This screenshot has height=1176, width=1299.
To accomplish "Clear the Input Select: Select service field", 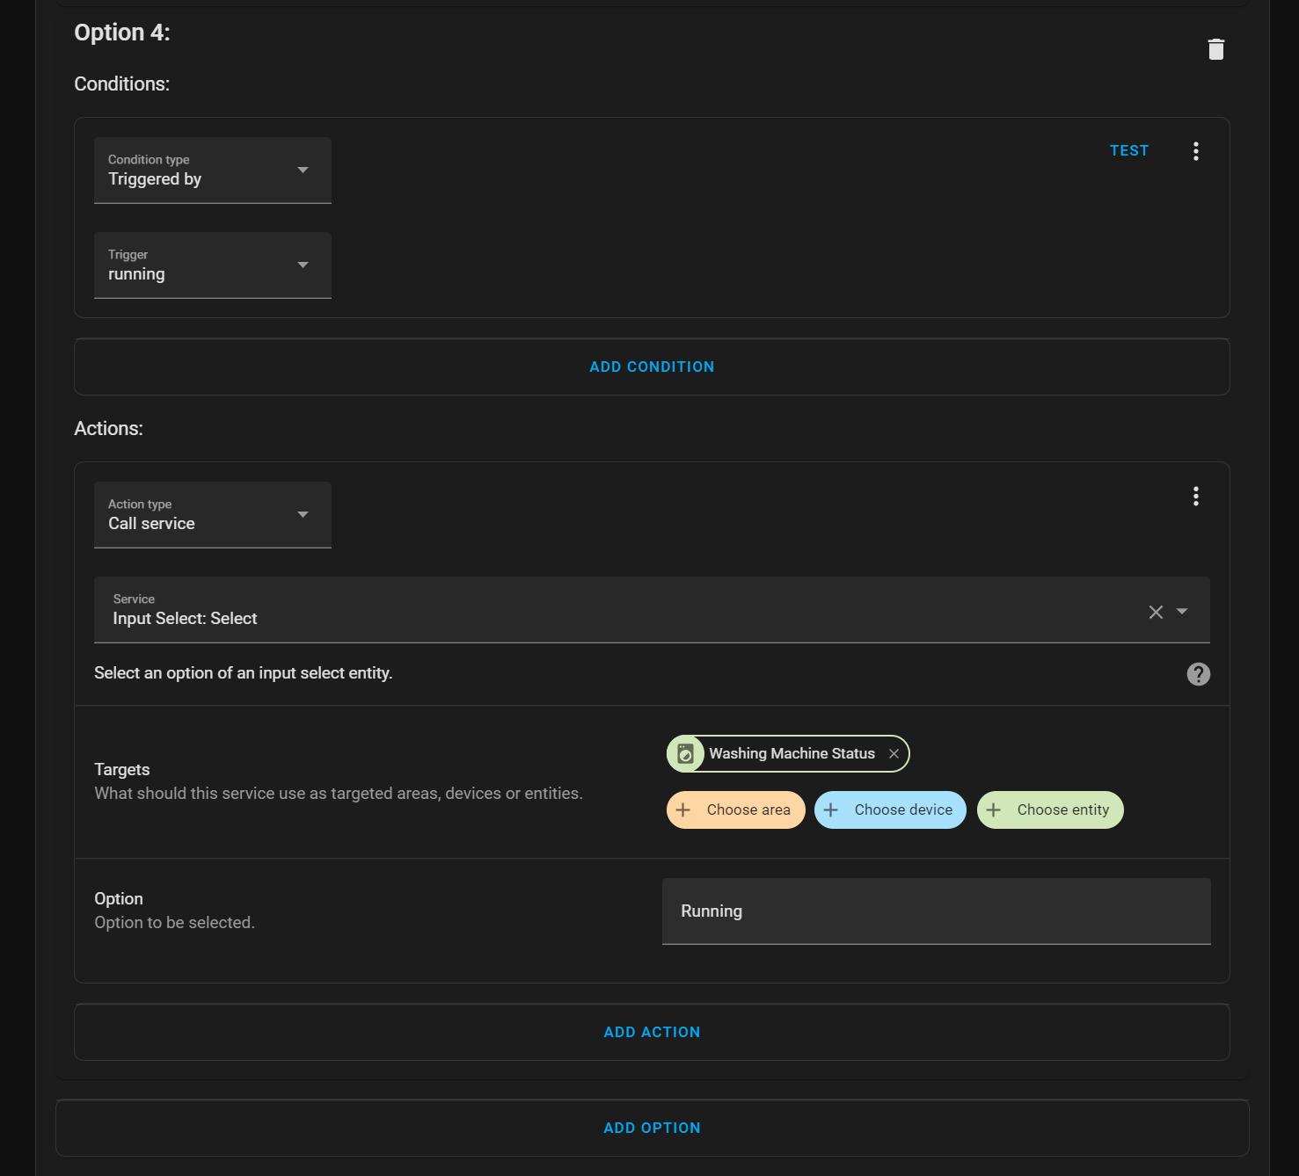I will (x=1156, y=612).
